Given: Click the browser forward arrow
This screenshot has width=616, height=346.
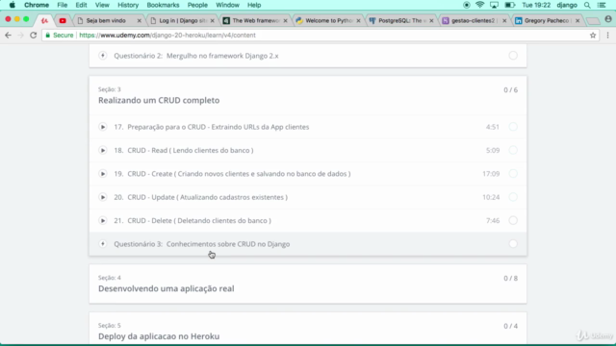Looking at the screenshot, I should [x=21, y=36].
